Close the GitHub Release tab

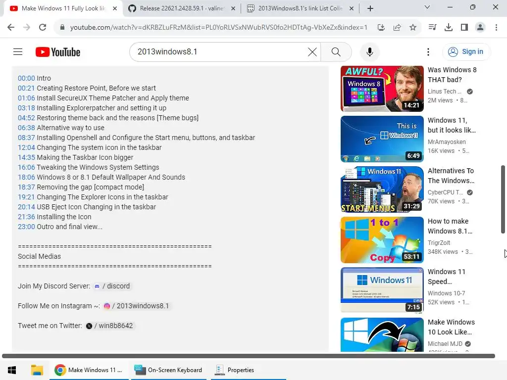[x=233, y=9]
